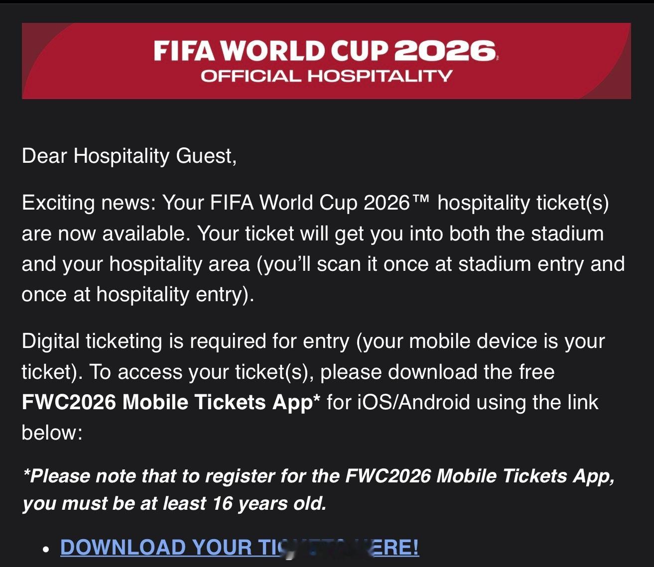Click the text "once at hospitality entry)."
The image size is (654, 567).
(x=138, y=294)
